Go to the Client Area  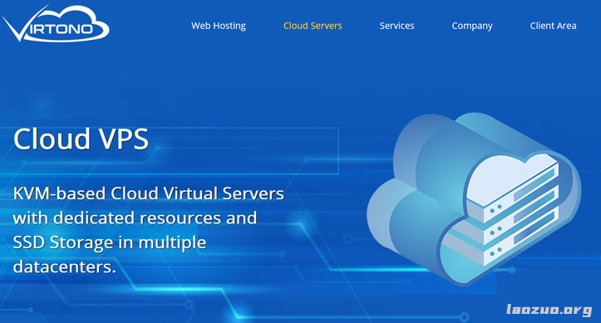tap(553, 26)
